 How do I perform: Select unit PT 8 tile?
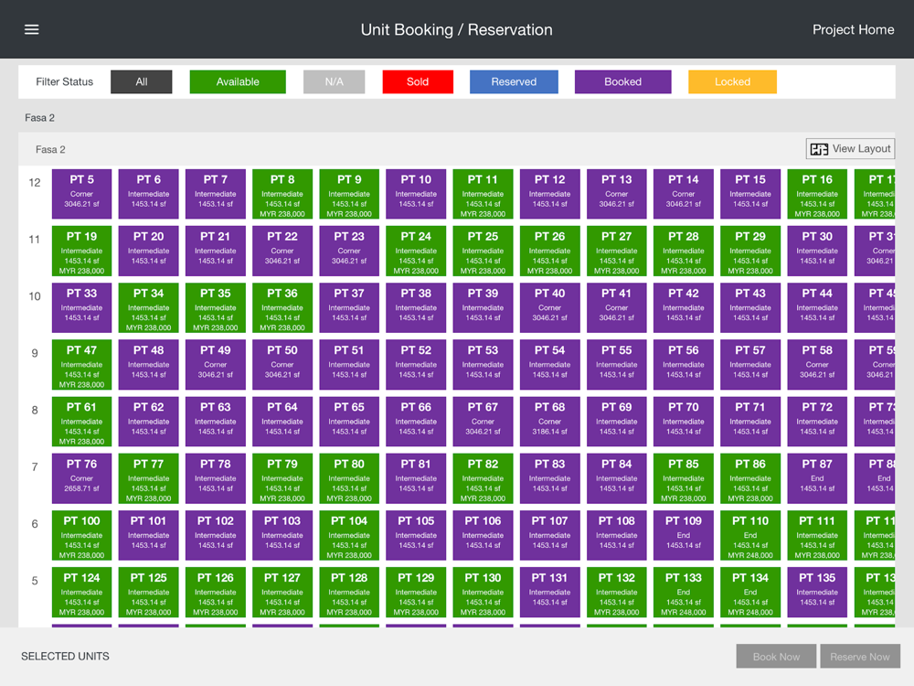tap(282, 194)
